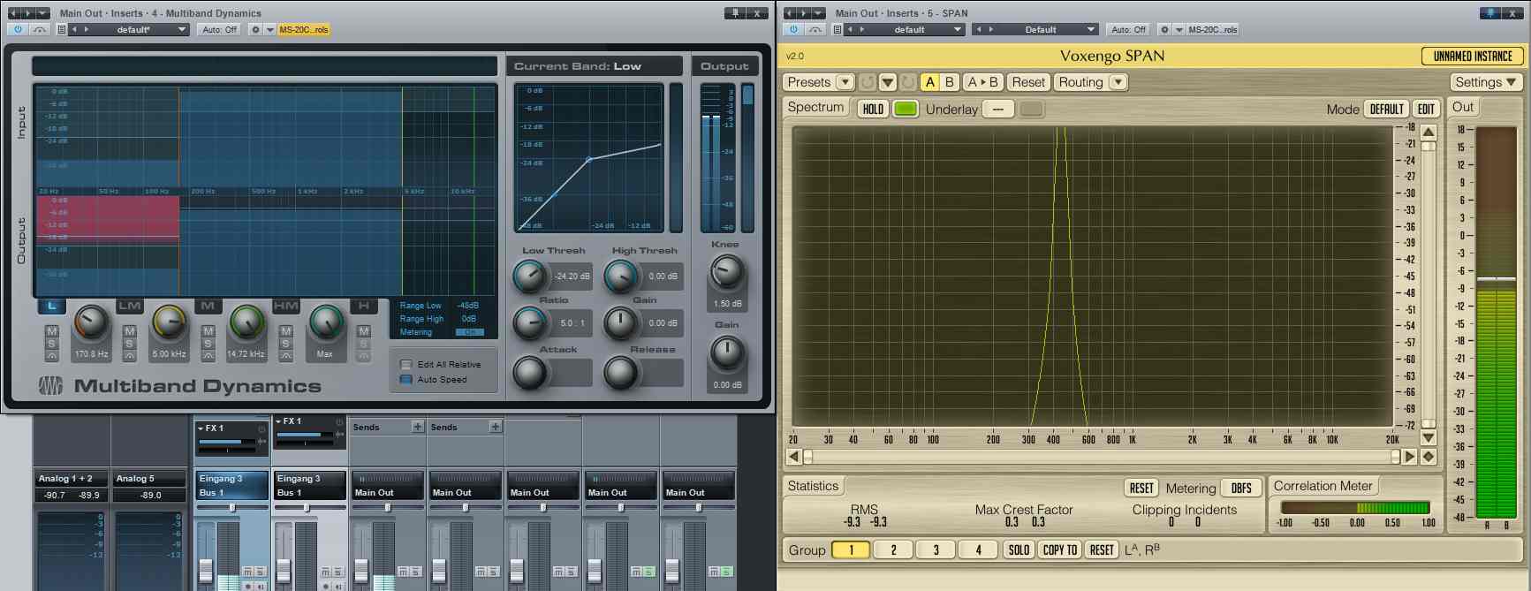Select the M band tab
This screenshot has width=1531, height=591.
208,306
